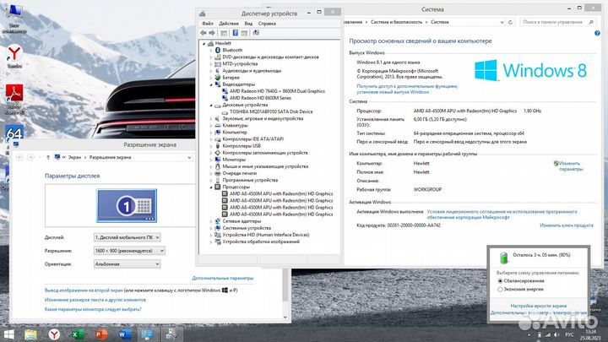608x342 pixels.
Task: Open Word from the taskbar
Action: tap(124, 334)
